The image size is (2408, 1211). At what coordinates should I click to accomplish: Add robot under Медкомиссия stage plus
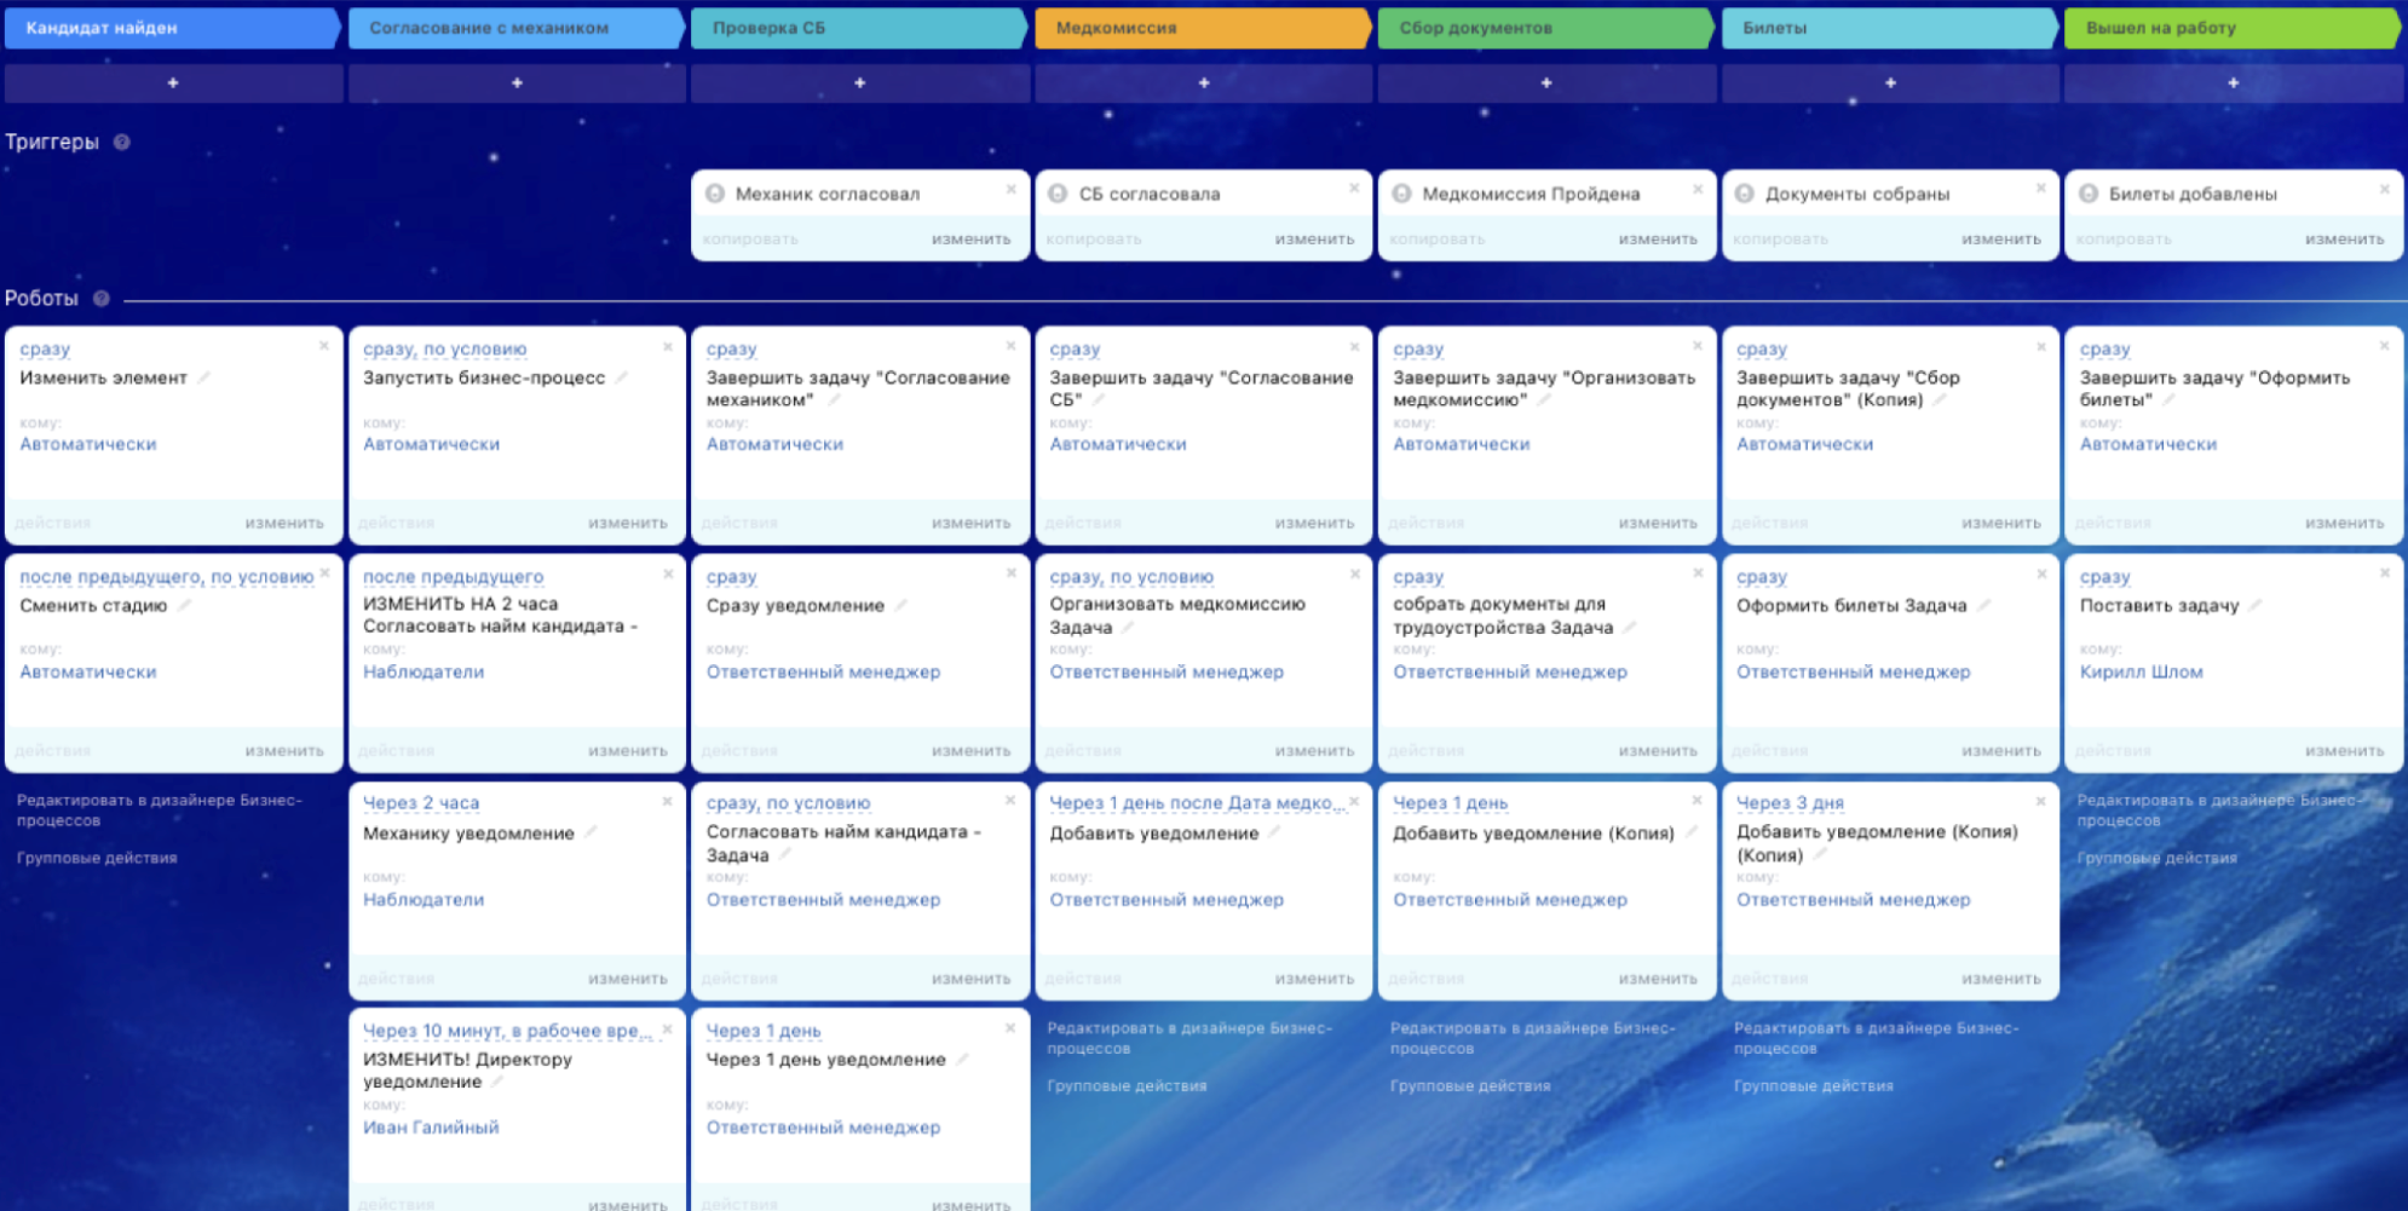point(1203,83)
